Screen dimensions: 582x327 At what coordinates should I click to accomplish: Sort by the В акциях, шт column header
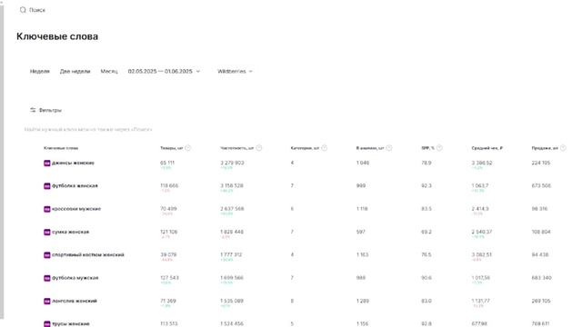tap(370, 148)
